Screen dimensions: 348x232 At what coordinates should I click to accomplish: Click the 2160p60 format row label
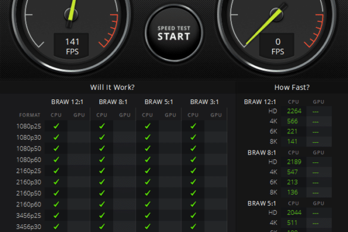pos(29,205)
